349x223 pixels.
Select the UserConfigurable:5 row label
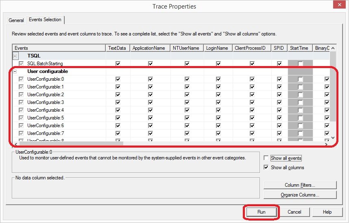(x=46, y=118)
